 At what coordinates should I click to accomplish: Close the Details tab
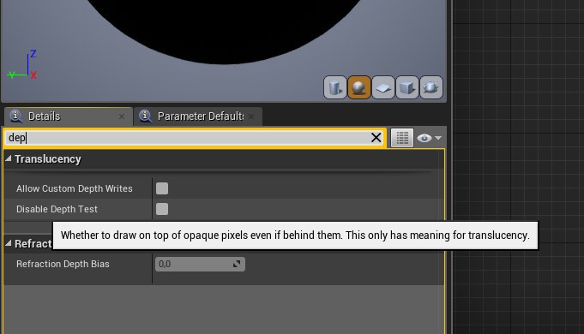(122, 116)
